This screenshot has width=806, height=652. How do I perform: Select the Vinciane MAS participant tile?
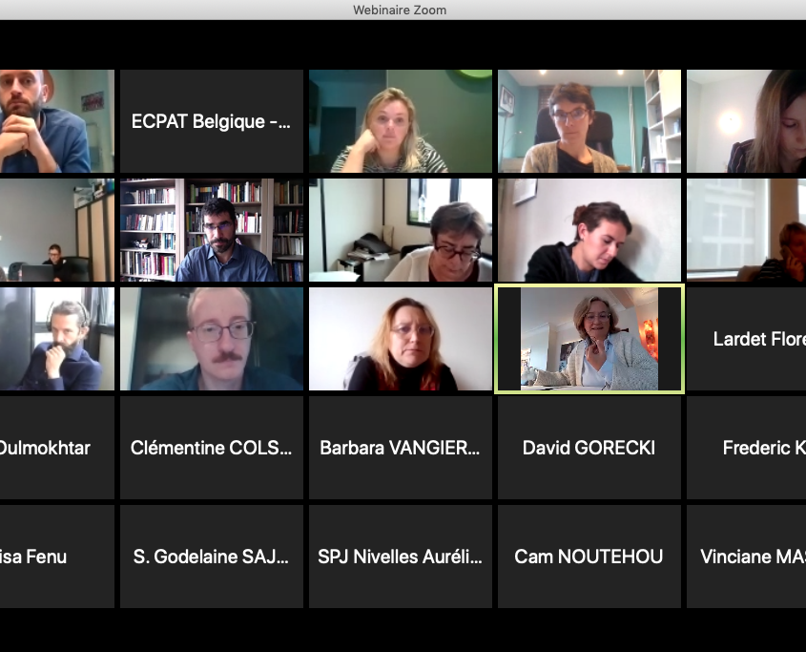[x=746, y=557]
